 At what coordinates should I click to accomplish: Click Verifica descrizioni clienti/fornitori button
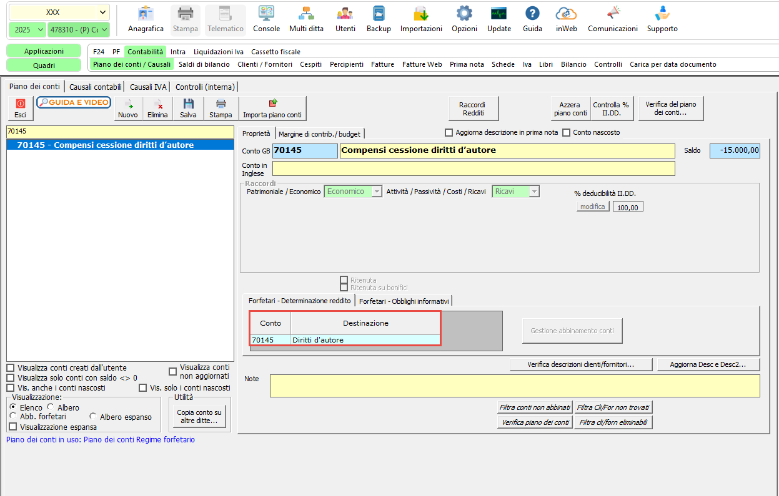(581, 364)
